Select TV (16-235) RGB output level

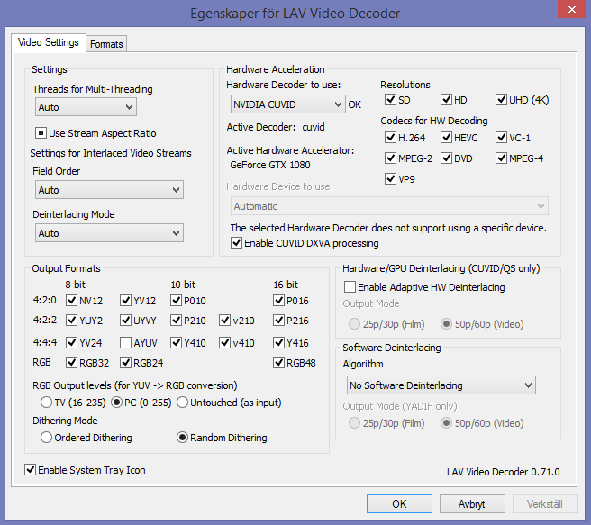46,403
